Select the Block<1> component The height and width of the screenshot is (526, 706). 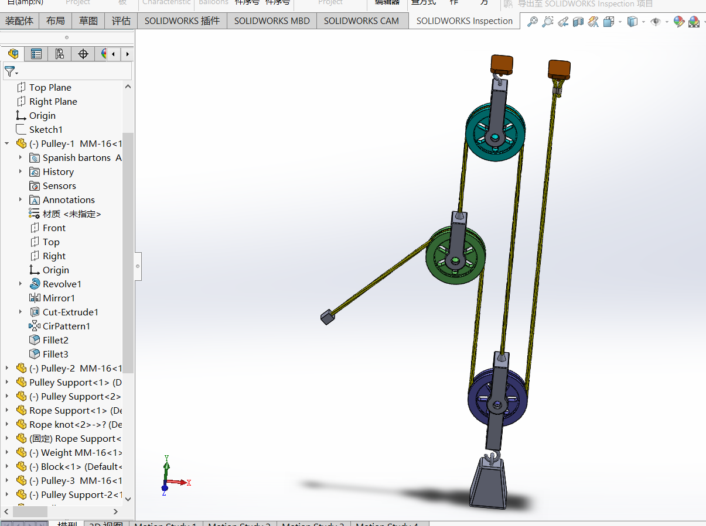(x=76, y=466)
